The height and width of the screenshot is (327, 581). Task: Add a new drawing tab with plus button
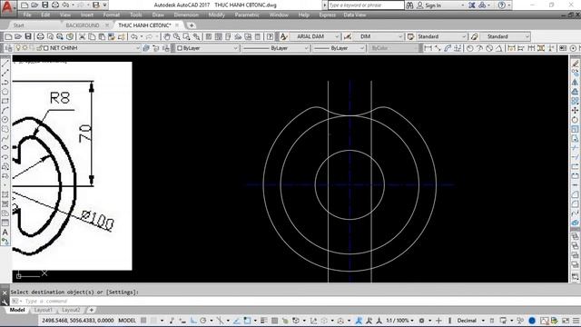pyautogui.click(x=192, y=25)
